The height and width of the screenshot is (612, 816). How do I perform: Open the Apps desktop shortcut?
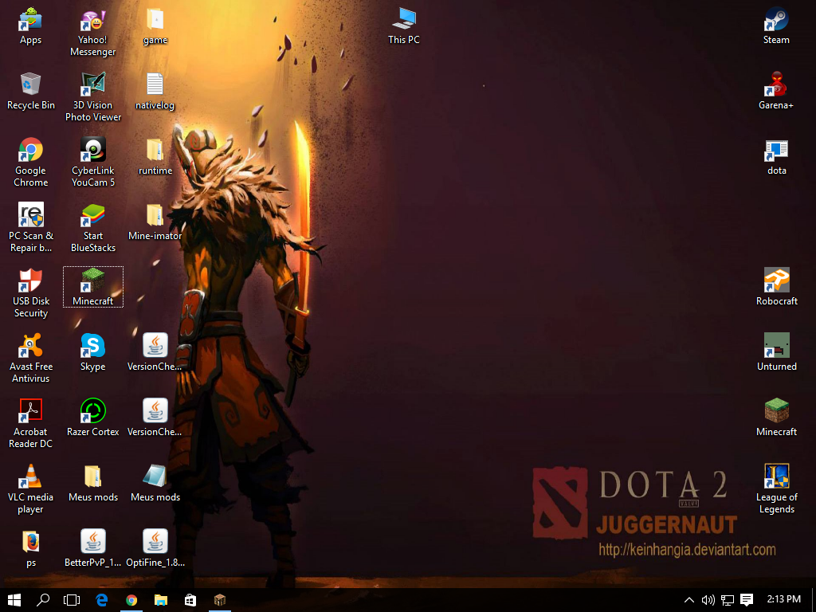point(31,26)
